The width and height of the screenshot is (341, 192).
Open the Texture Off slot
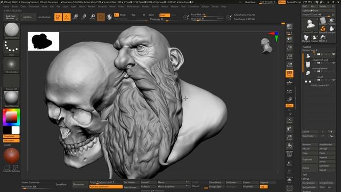click(12, 82)
